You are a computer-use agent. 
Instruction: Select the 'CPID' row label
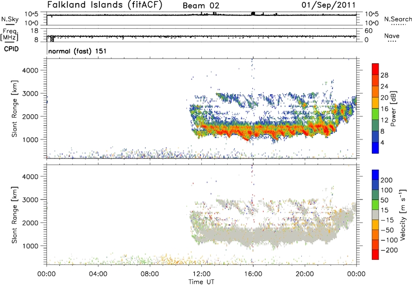click(x=11, y=49)
